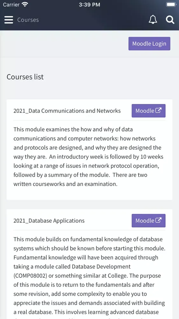Select the Data Communications course card

click(89, 150)
